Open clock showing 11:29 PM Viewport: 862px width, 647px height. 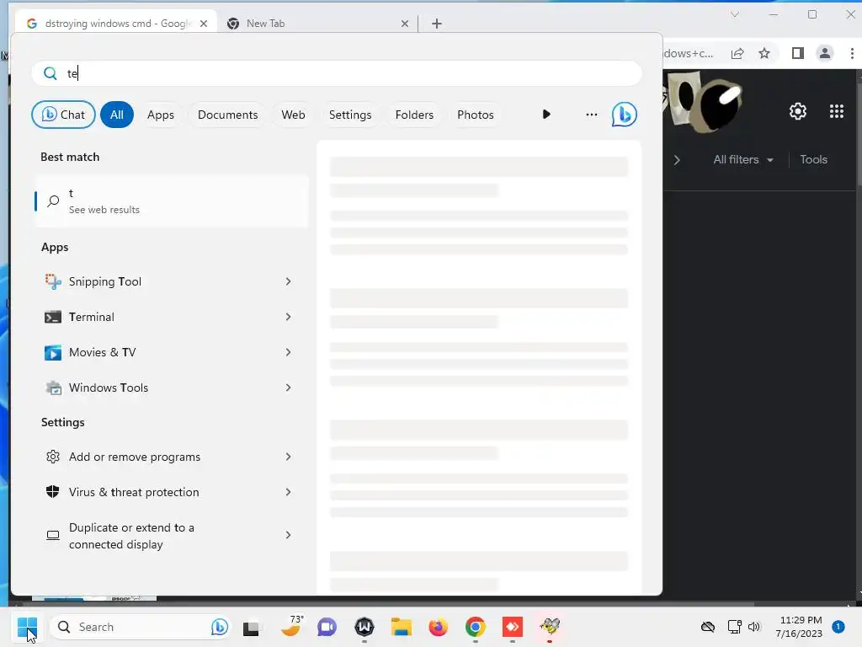tap(799, 627)
